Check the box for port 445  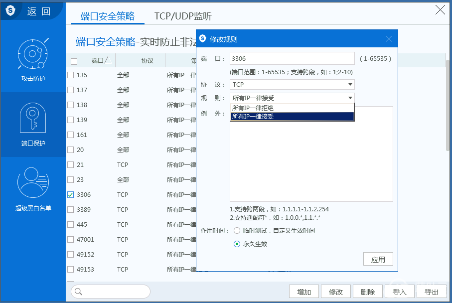click(x=70, y=225)
